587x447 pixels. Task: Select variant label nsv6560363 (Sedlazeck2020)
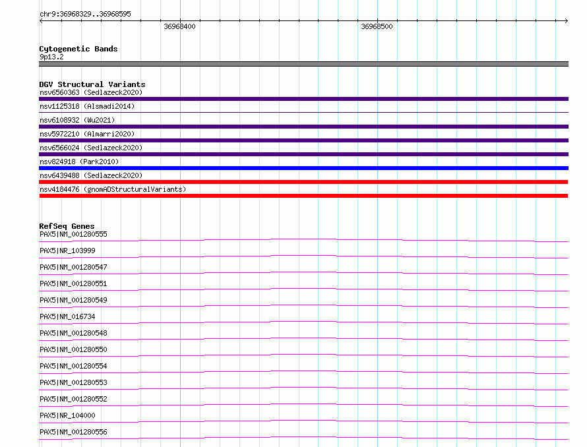click(x=91, y=92)
